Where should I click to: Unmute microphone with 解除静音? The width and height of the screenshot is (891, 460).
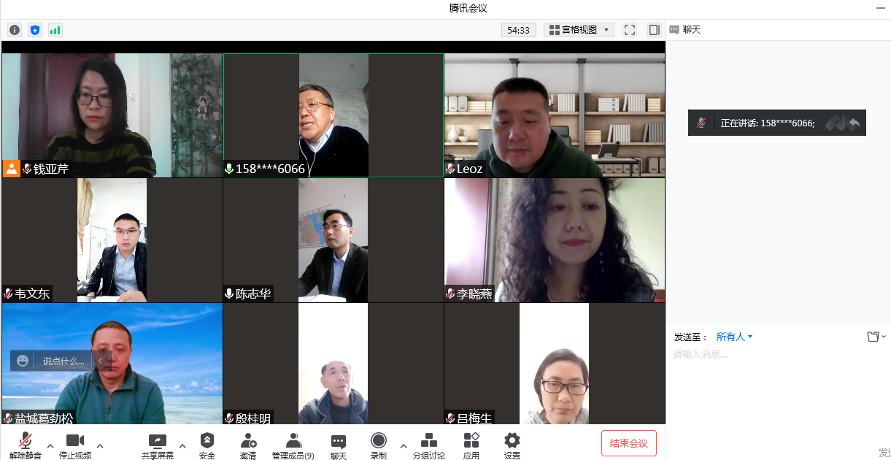pyautogui.click(x=26, y=445)
